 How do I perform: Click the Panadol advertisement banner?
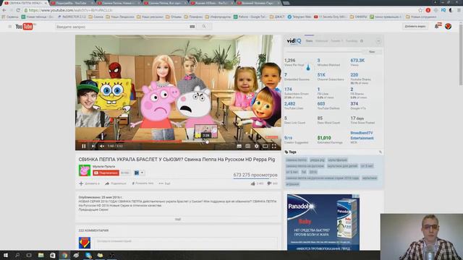[323, 222]
